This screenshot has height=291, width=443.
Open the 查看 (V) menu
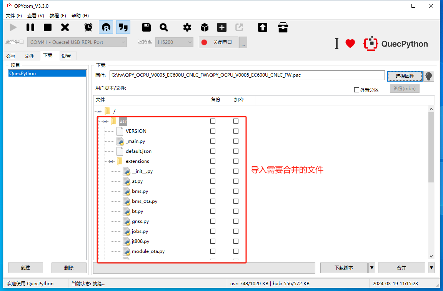36,15
